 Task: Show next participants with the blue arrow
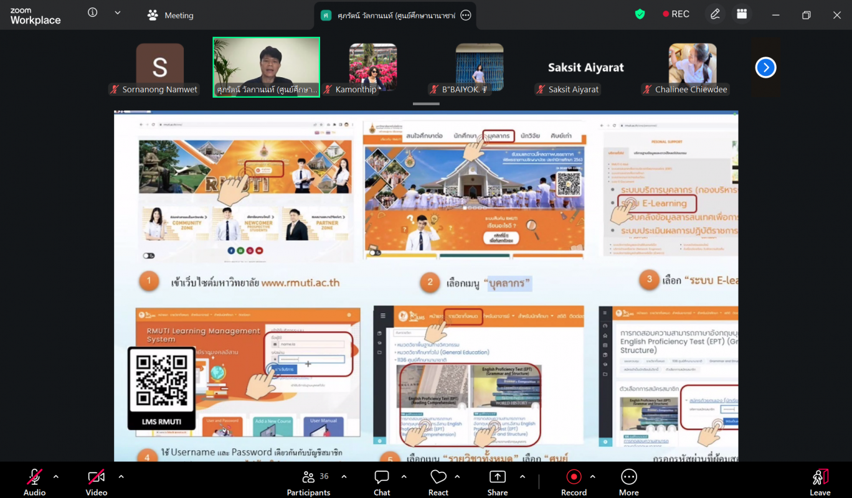coord(765,67)
